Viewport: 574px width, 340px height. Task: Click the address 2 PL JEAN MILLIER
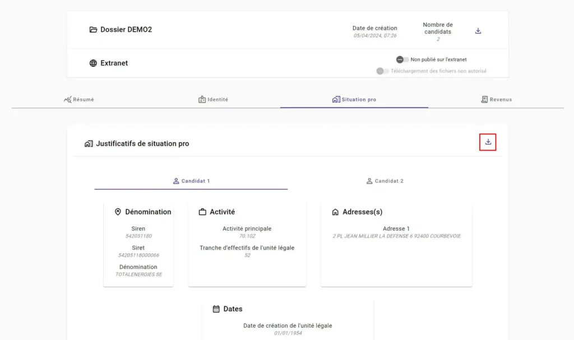[396, 236]
